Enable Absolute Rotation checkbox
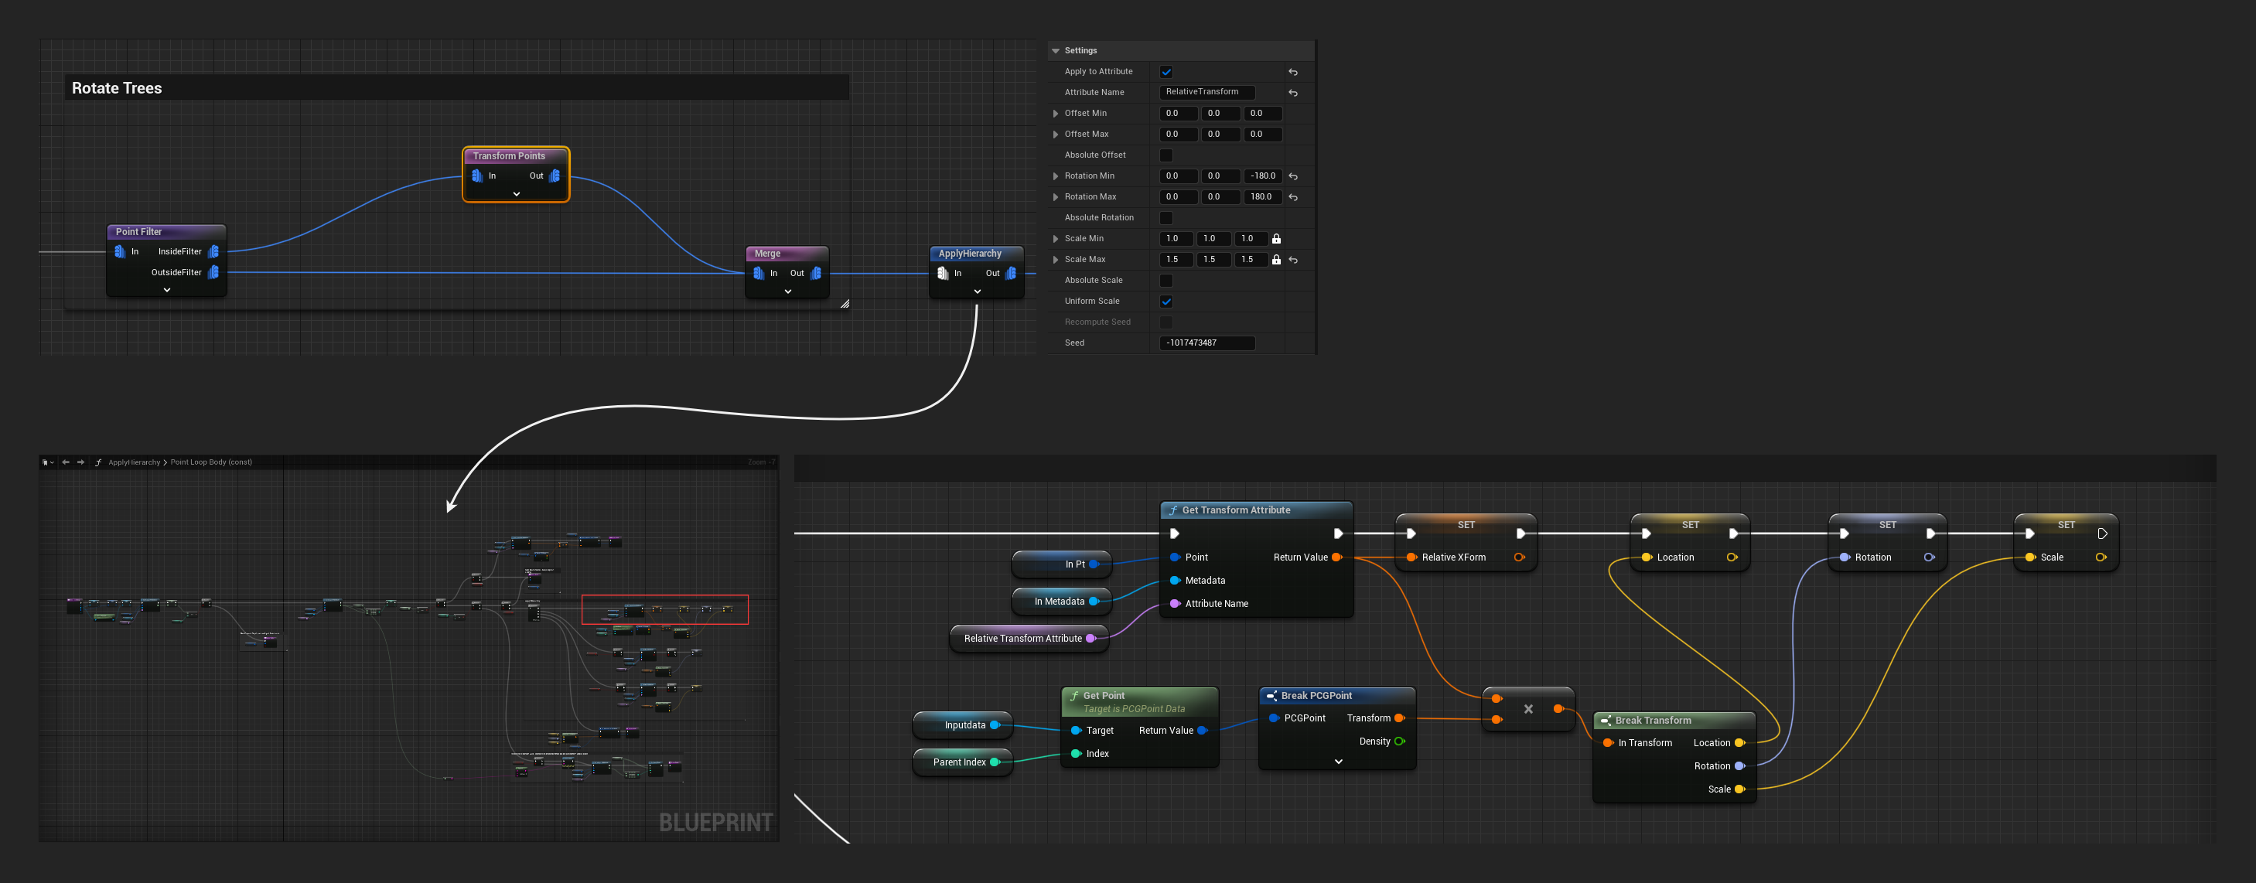This screenshot has width=2256, height=883. (x=1166, y=218)
